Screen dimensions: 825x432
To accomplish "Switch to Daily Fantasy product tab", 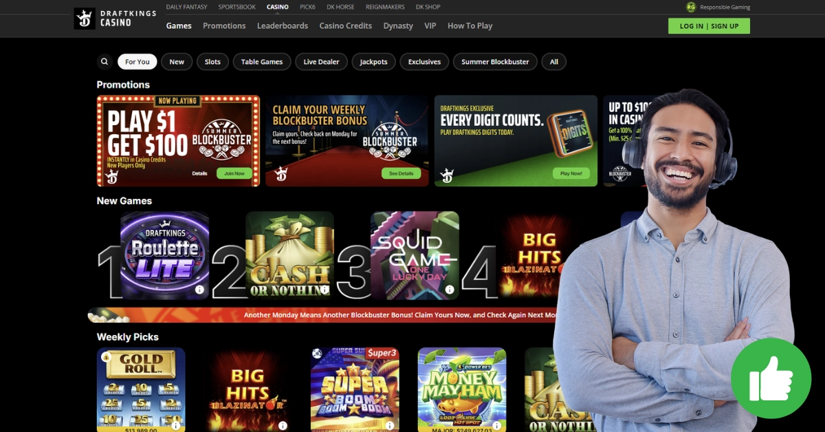I will [x=188, y=7].
